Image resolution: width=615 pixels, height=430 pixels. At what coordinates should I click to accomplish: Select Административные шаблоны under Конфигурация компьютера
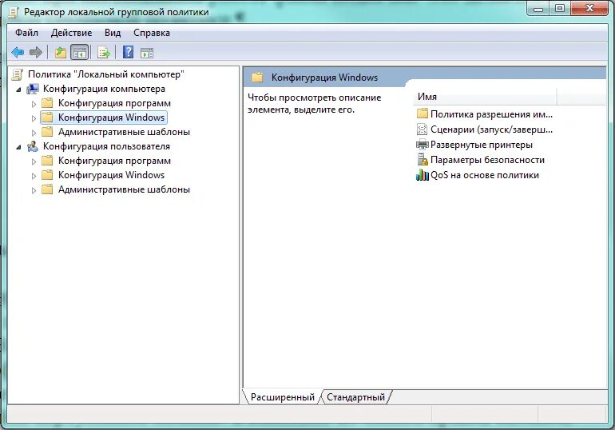click(124, 132)
